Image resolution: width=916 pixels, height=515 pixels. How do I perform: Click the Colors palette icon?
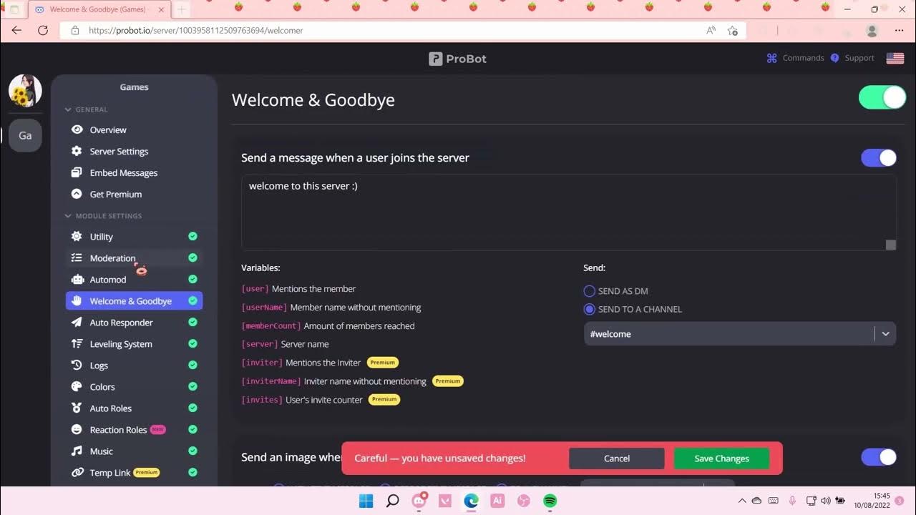point(77,387)
